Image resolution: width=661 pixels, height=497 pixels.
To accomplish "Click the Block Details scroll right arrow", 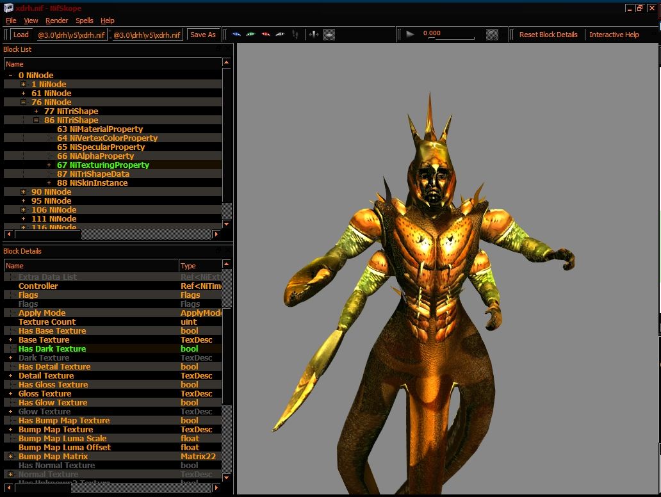I will [216, 488].
